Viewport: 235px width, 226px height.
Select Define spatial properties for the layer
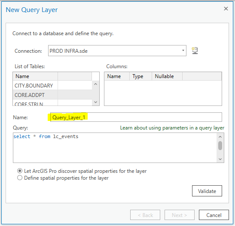(x=20, y=178)
